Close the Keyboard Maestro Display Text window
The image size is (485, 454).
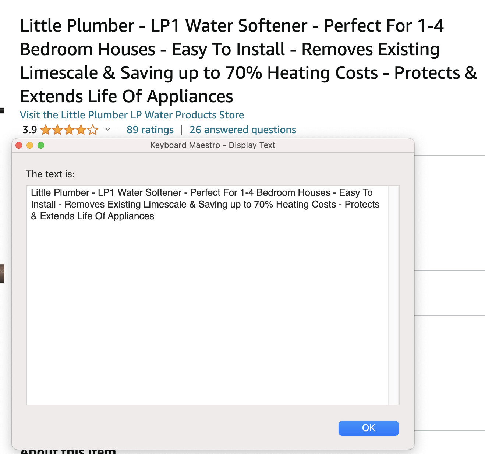coord(19,145)
